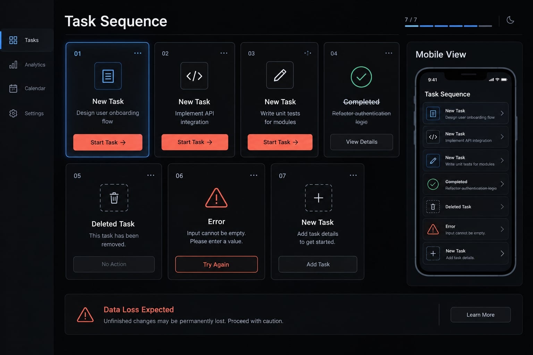
Task: Click the pencil icon on card 03
Action: (280, 75)
